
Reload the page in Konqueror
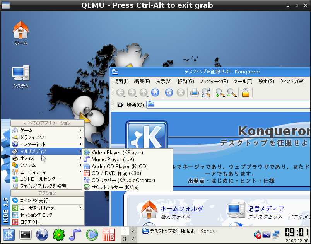click(x=169, y=92)
